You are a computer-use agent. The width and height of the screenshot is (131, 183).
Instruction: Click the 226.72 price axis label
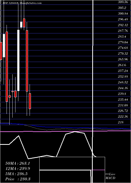pyautogui.click(x=123, y=110)
